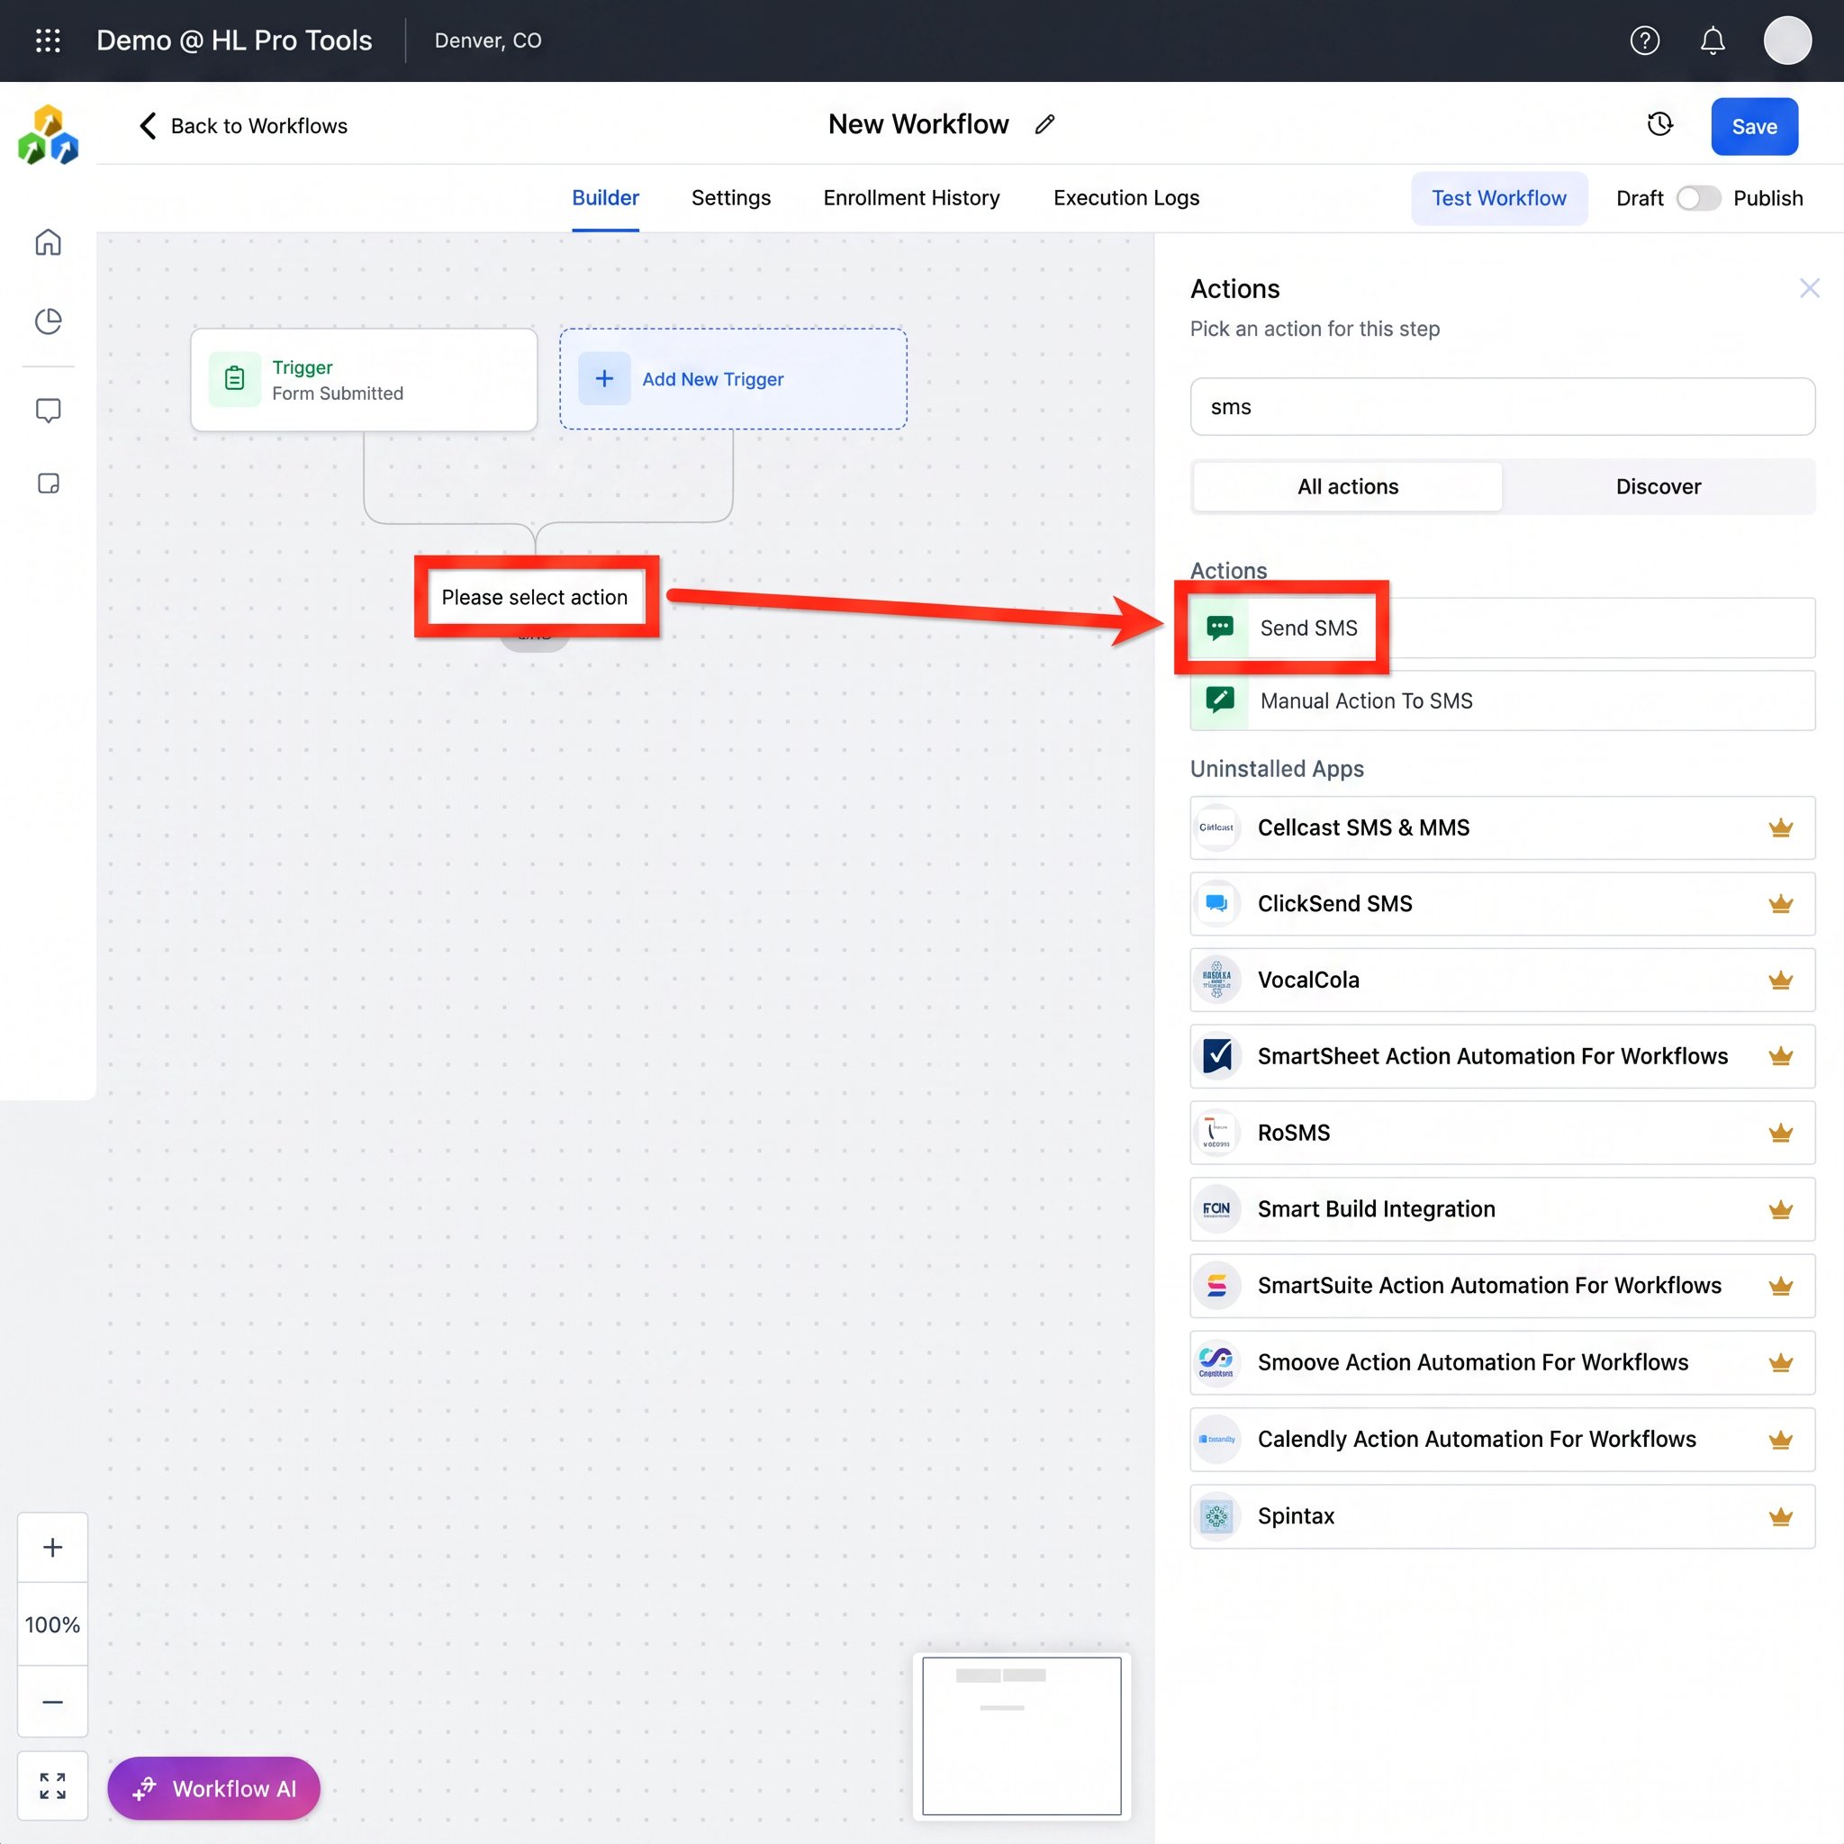Select SmartSheet Action Automation For Workflows
Screen dimensions: 1844x1844
(1503, 1055)
